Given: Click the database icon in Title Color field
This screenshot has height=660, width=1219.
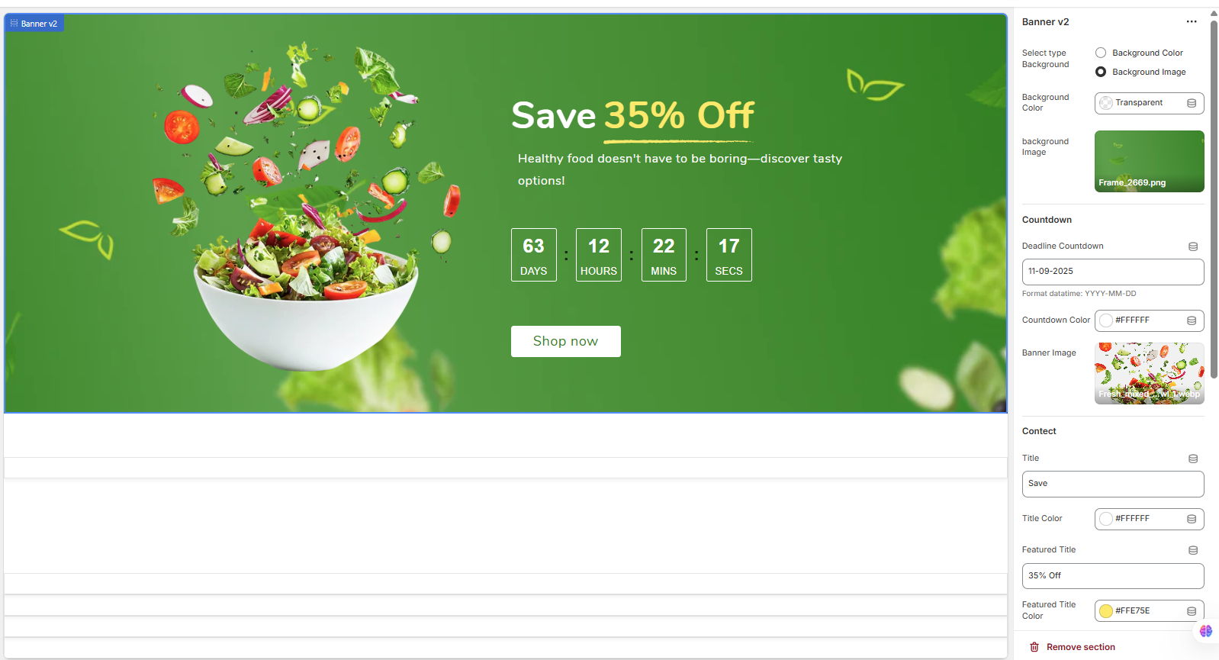Looking at the screenshot, I should point(1192,519).
